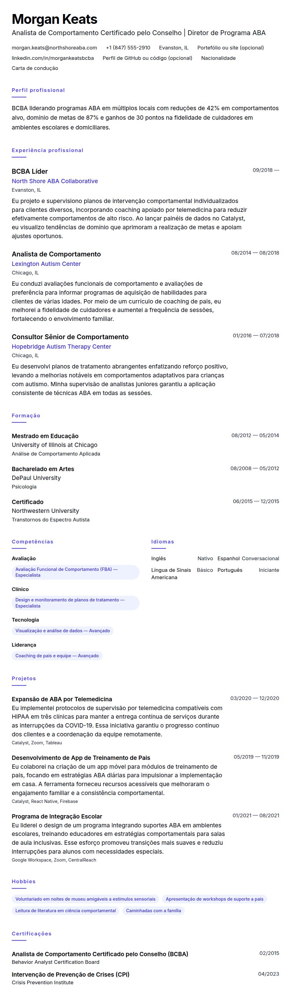The height and width of the screenshot is (998, 291).
Task: Click Northwestern University text
Action: 45,511
